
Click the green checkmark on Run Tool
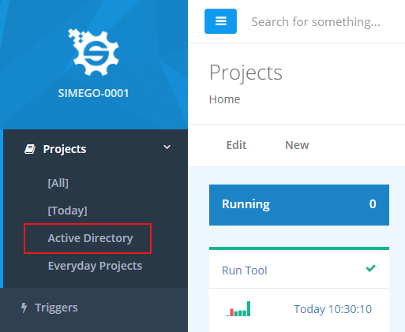click(370, 268)
